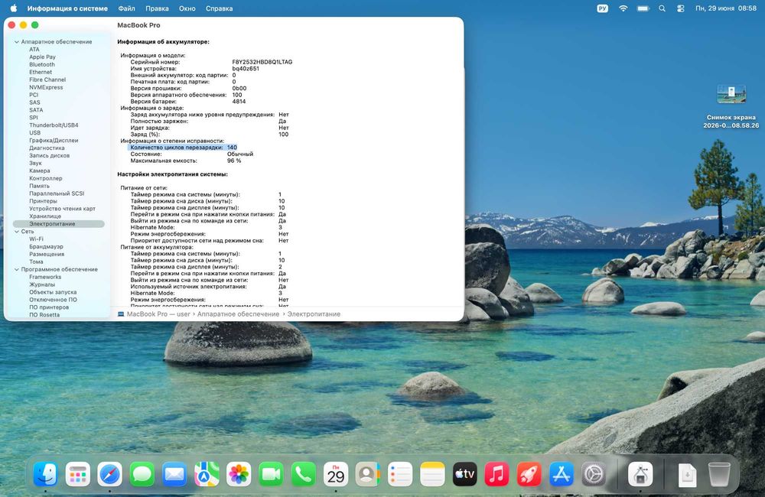Select Apple Pay in the sidebar
765x497 pixels.
point(42,57)
